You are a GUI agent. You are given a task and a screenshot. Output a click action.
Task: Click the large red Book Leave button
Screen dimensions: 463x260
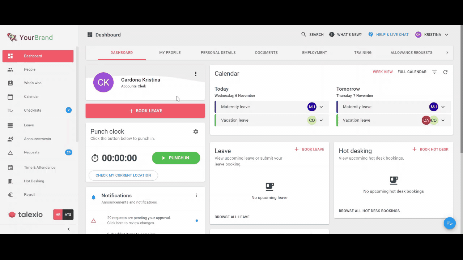point(145,111)
